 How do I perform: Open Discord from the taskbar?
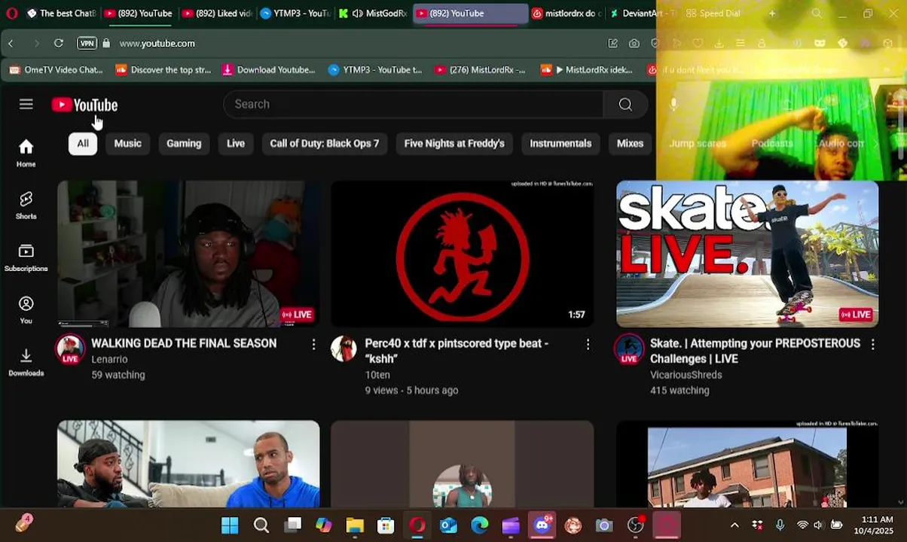click(x=542, y=525)
